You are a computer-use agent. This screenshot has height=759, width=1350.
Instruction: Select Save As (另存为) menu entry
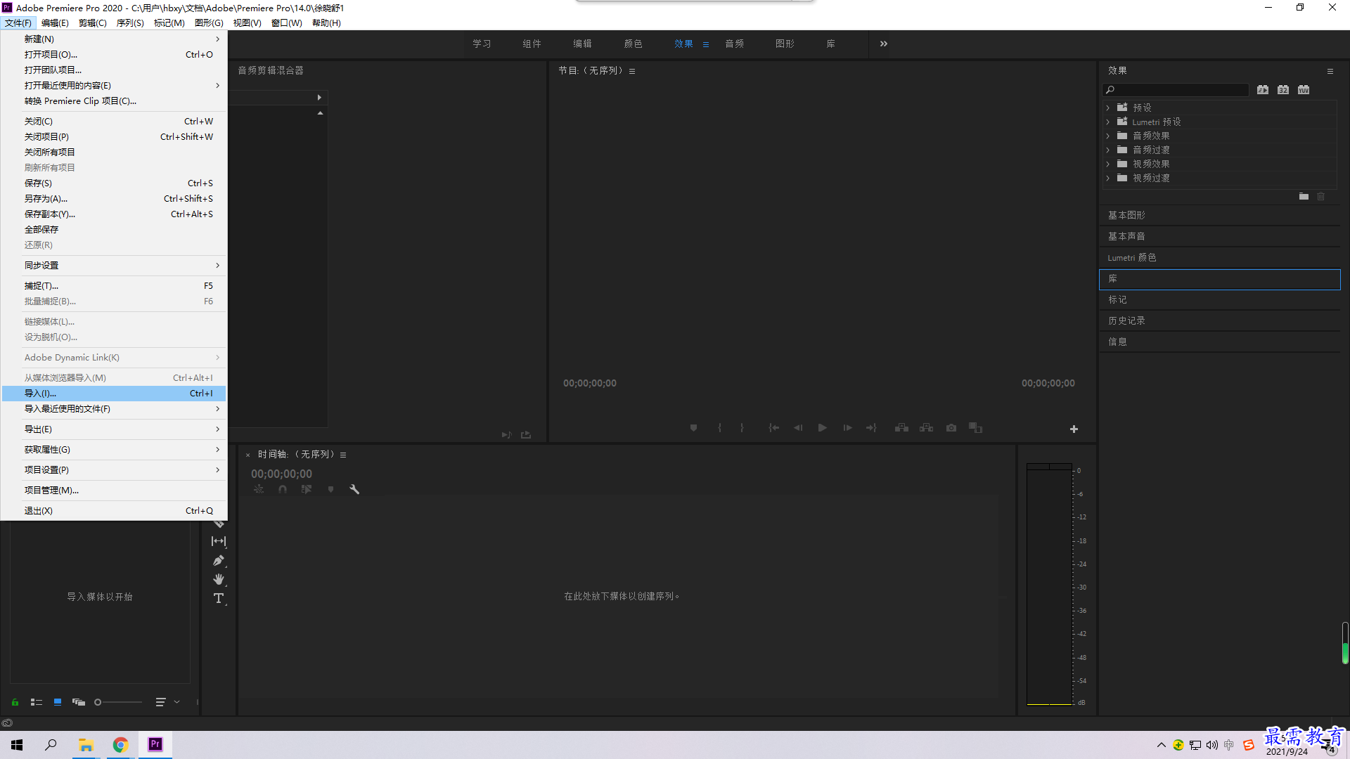click(x=114, y=199)
